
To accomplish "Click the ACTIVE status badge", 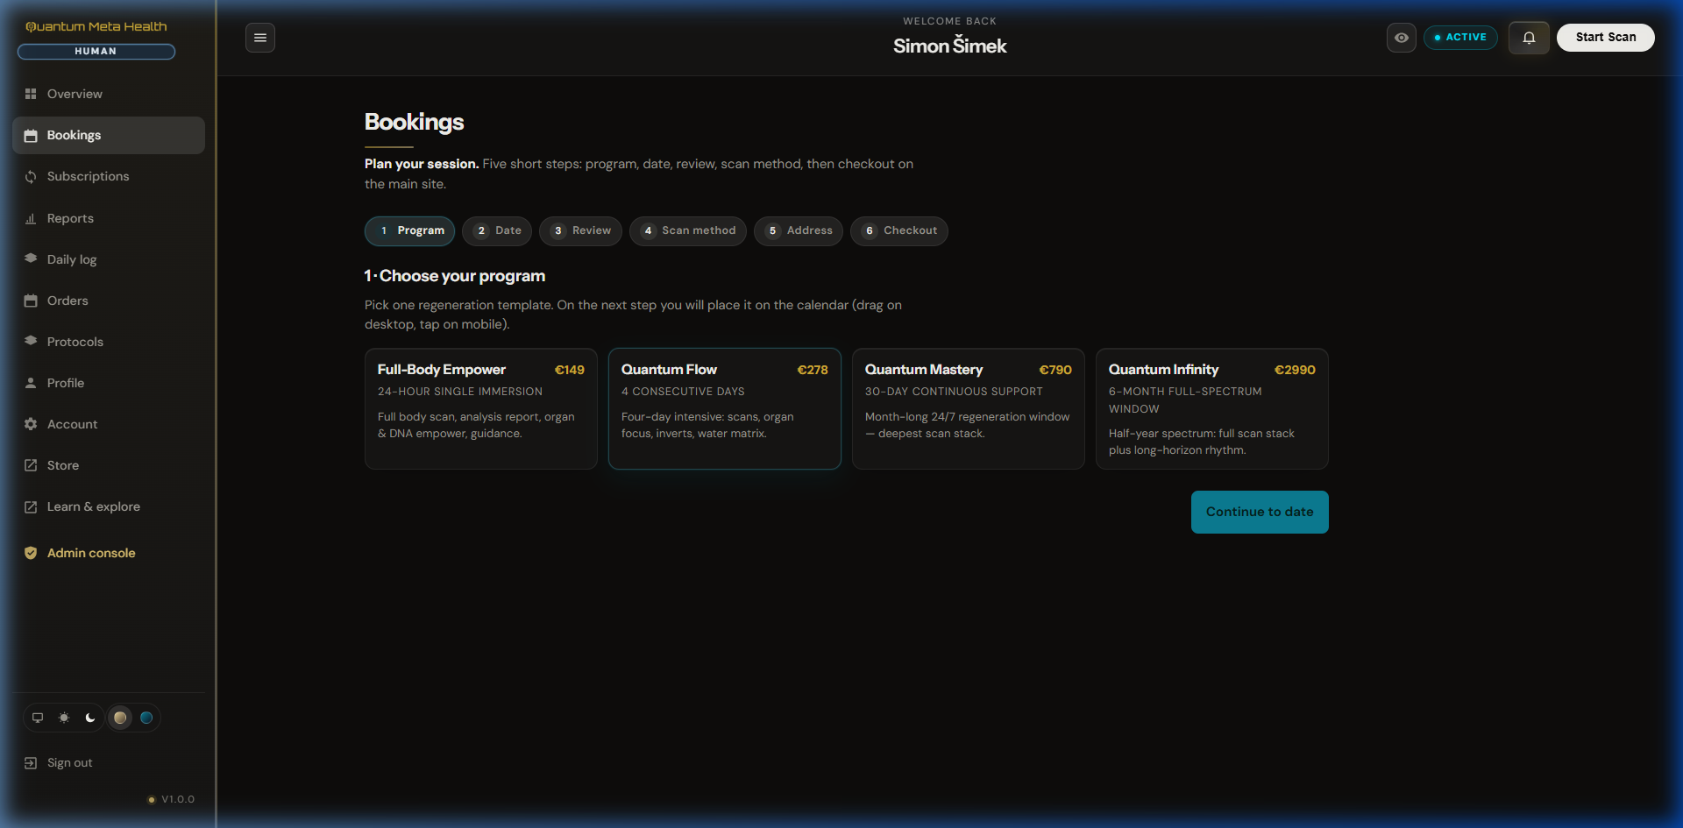I will [x=1460, y=38].
